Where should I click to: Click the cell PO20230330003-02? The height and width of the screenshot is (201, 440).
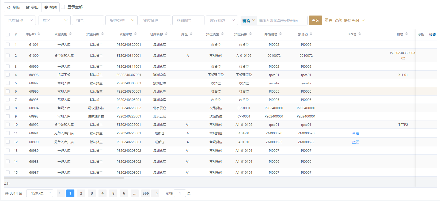tap(403, 55)
